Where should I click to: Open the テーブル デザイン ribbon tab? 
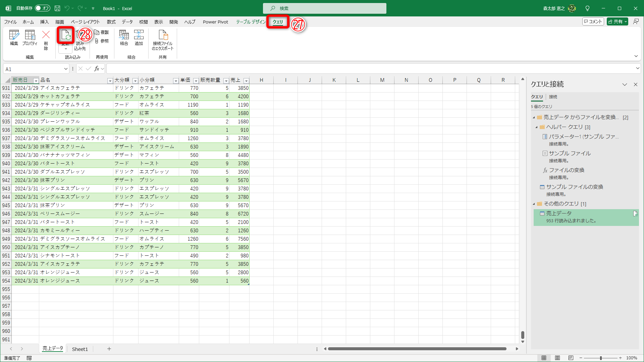pyautogui.click(x=251, y=22)
